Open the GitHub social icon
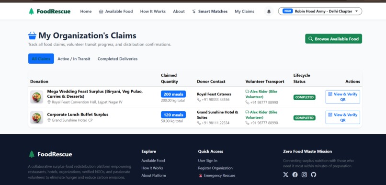386x185 pixels. (x=313, y=174)
